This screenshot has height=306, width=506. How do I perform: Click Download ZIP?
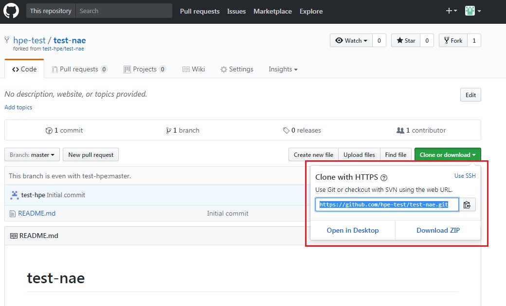pyautogui.click(x=438, y=231)
